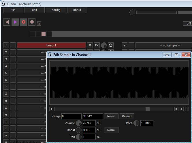Toggle the input recording button
The width and height of the screenshot is (192, 143).
[32, 22]
